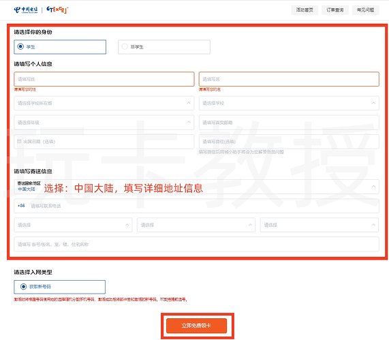Open the third address 请选择 dropdown
Screen dimensions: 389x340
click(320, 225)
